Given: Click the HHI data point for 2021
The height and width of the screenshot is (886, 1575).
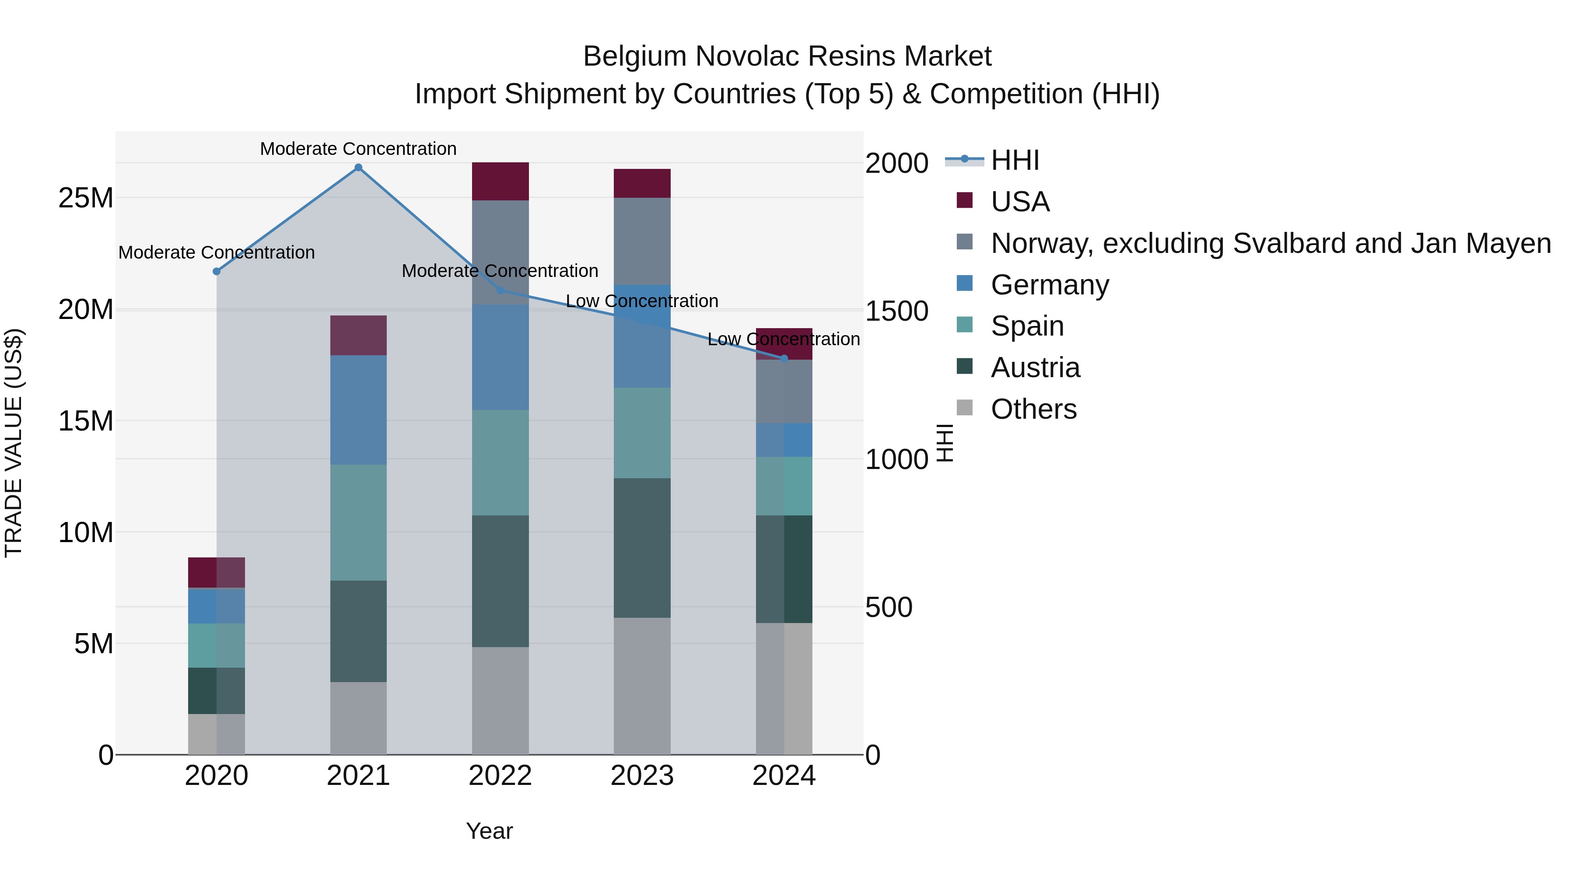Looking at the screenshot, I should click(358, 168).
